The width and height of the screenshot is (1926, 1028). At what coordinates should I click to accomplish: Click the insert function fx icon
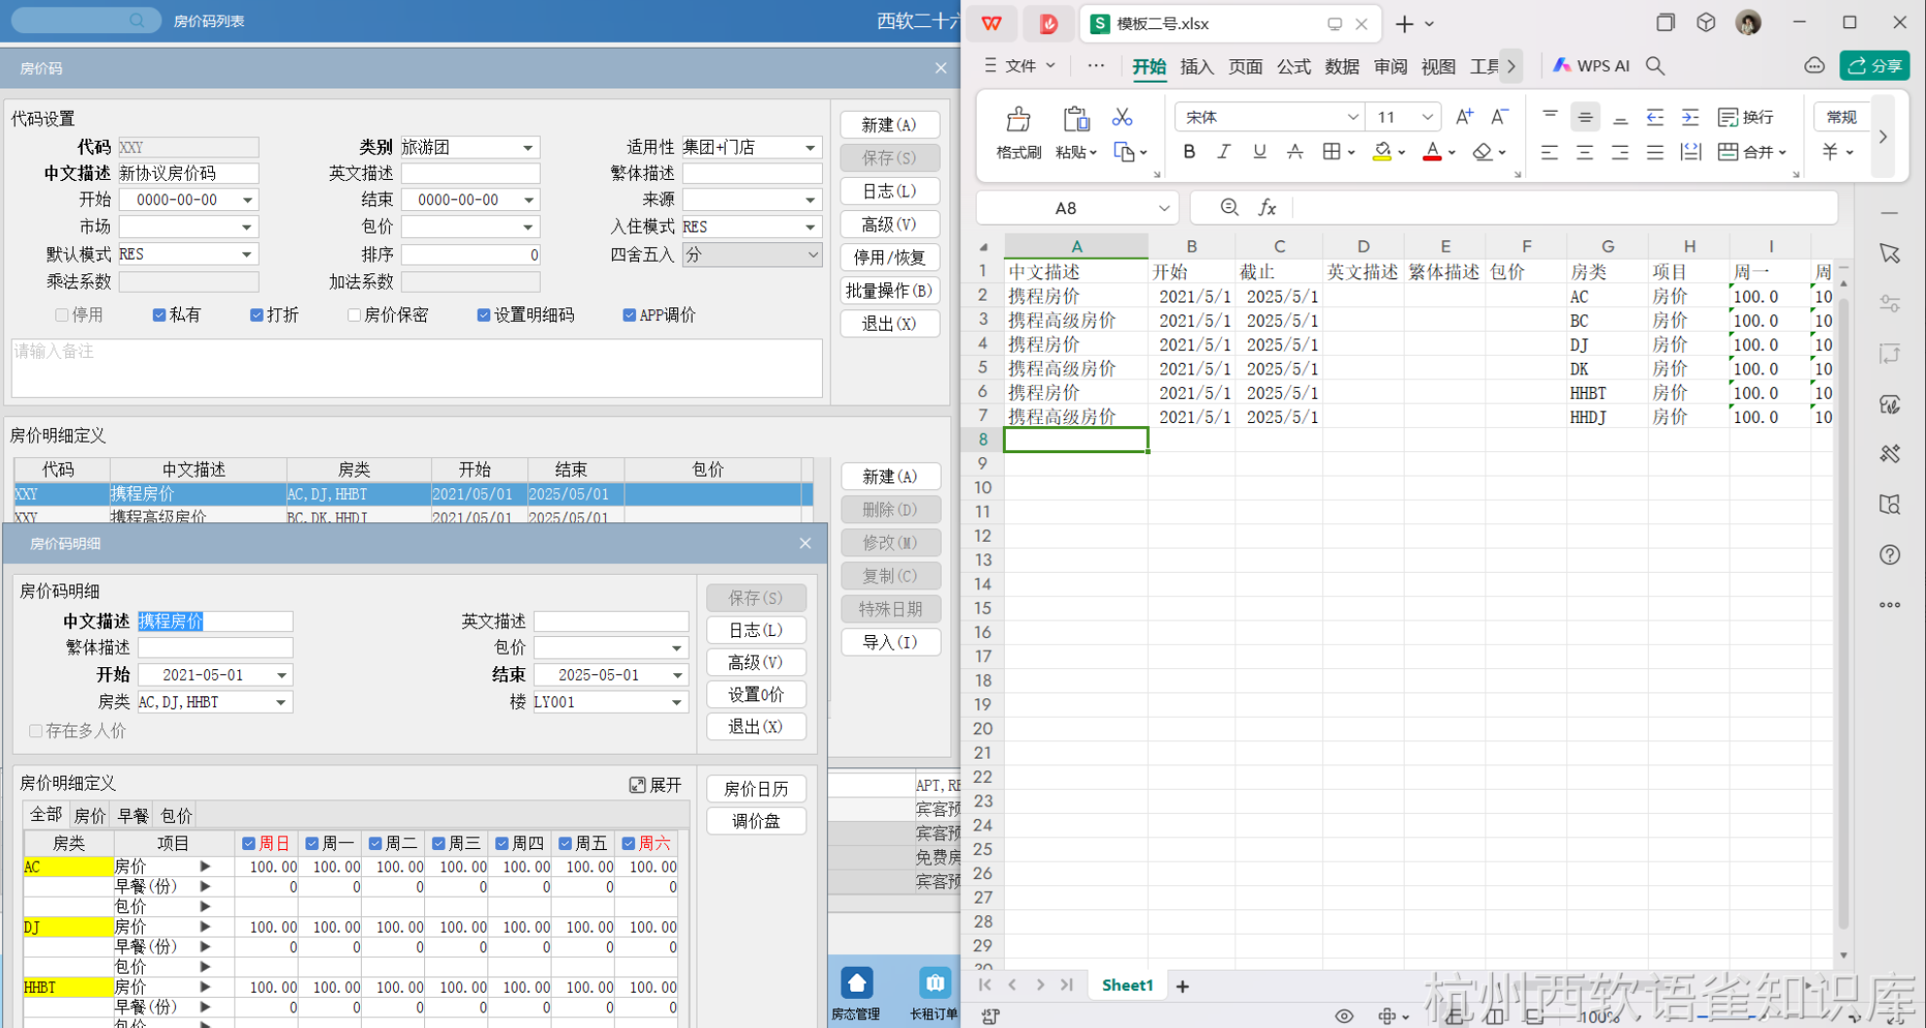[x=1266, y=207]
